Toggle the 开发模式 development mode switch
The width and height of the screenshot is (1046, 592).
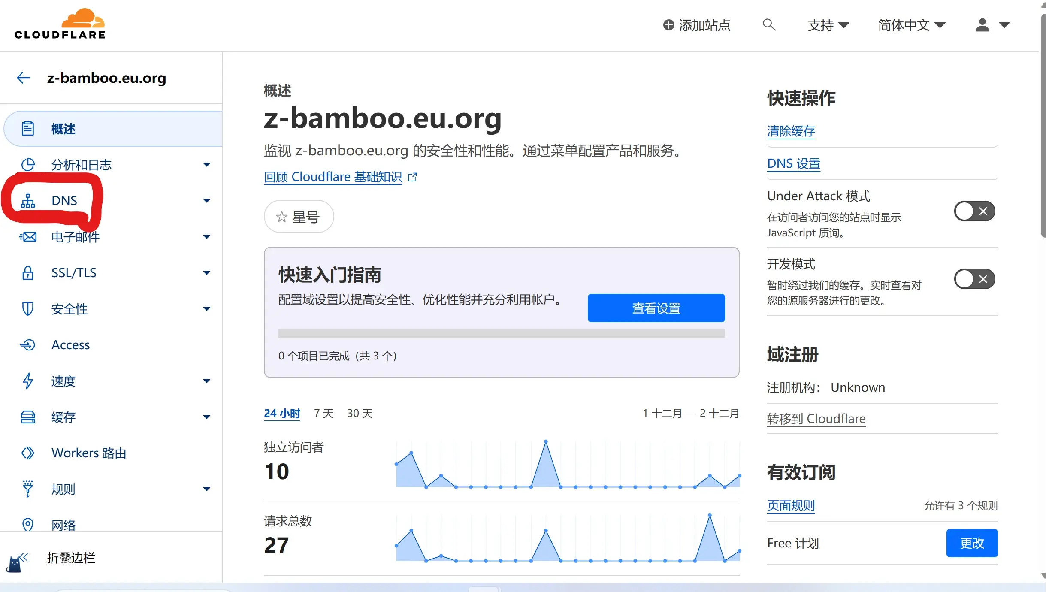point(974,279)
